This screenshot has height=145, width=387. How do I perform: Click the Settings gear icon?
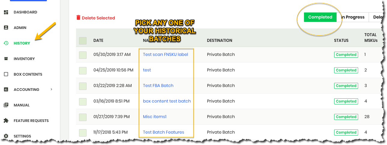point(6,136)
